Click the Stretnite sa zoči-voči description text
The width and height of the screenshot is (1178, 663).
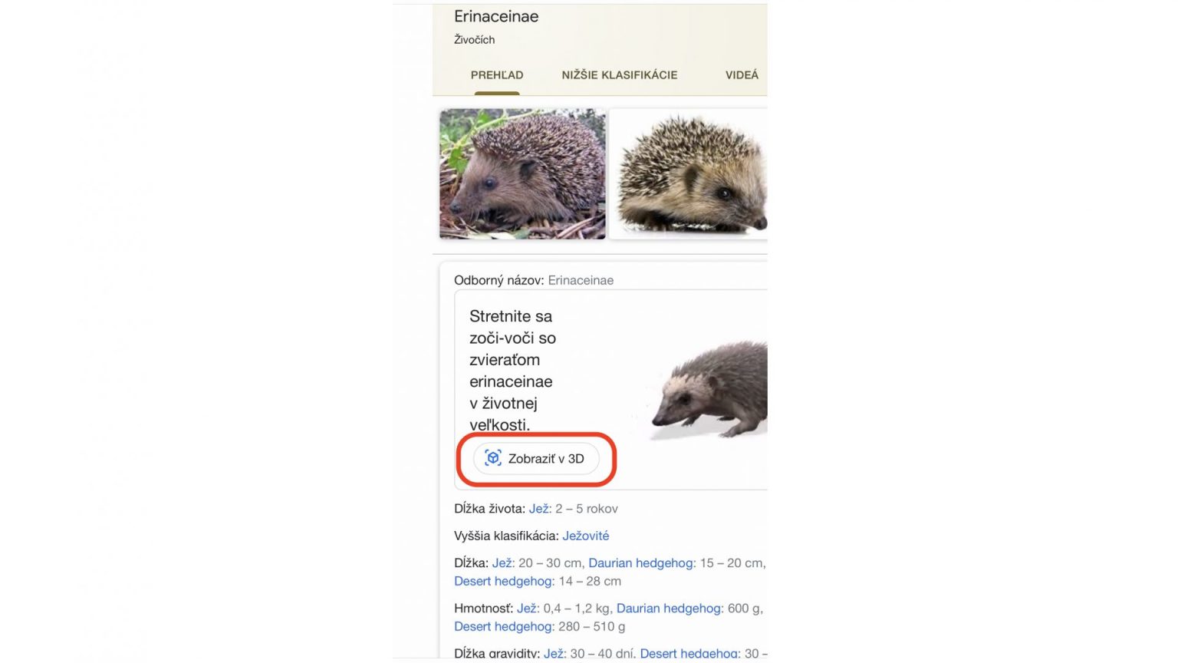[512, 371]
